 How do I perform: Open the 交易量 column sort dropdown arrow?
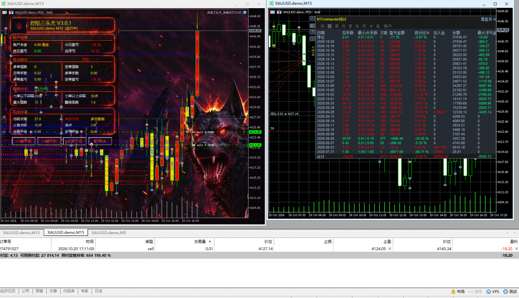[x=210, y=241]
